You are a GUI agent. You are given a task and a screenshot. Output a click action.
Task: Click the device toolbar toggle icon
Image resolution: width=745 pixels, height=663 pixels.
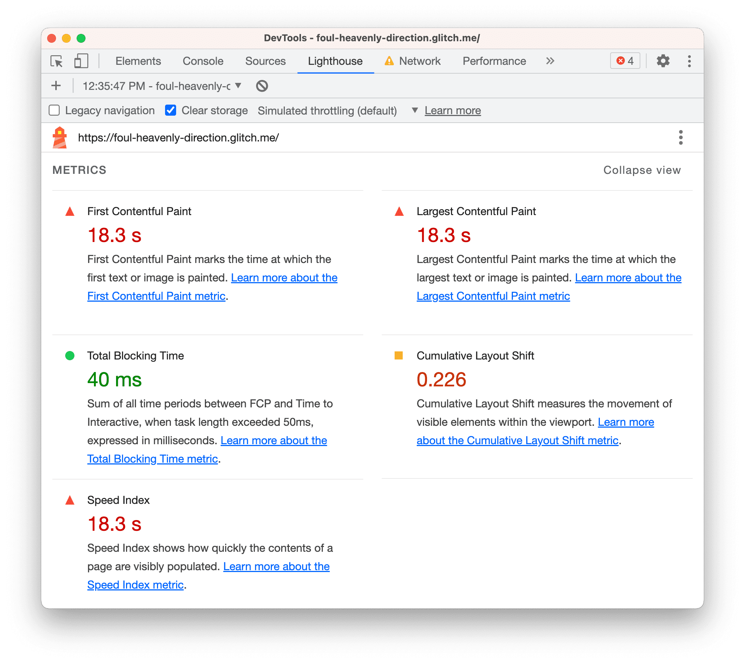click(x=77, y=62)
